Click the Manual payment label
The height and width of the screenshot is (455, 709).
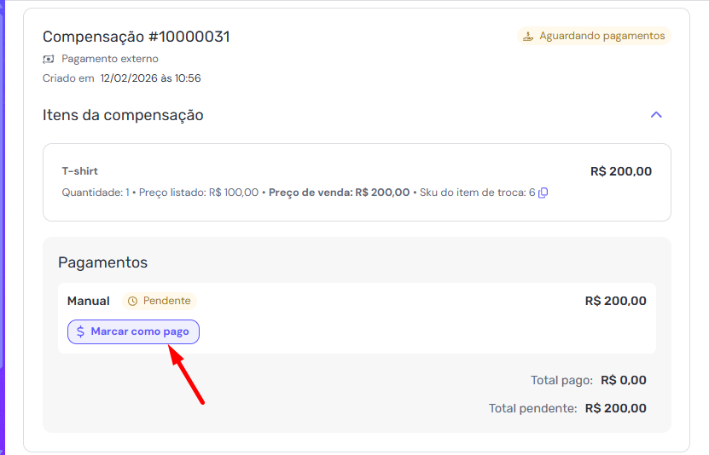(x=89, y=301)
